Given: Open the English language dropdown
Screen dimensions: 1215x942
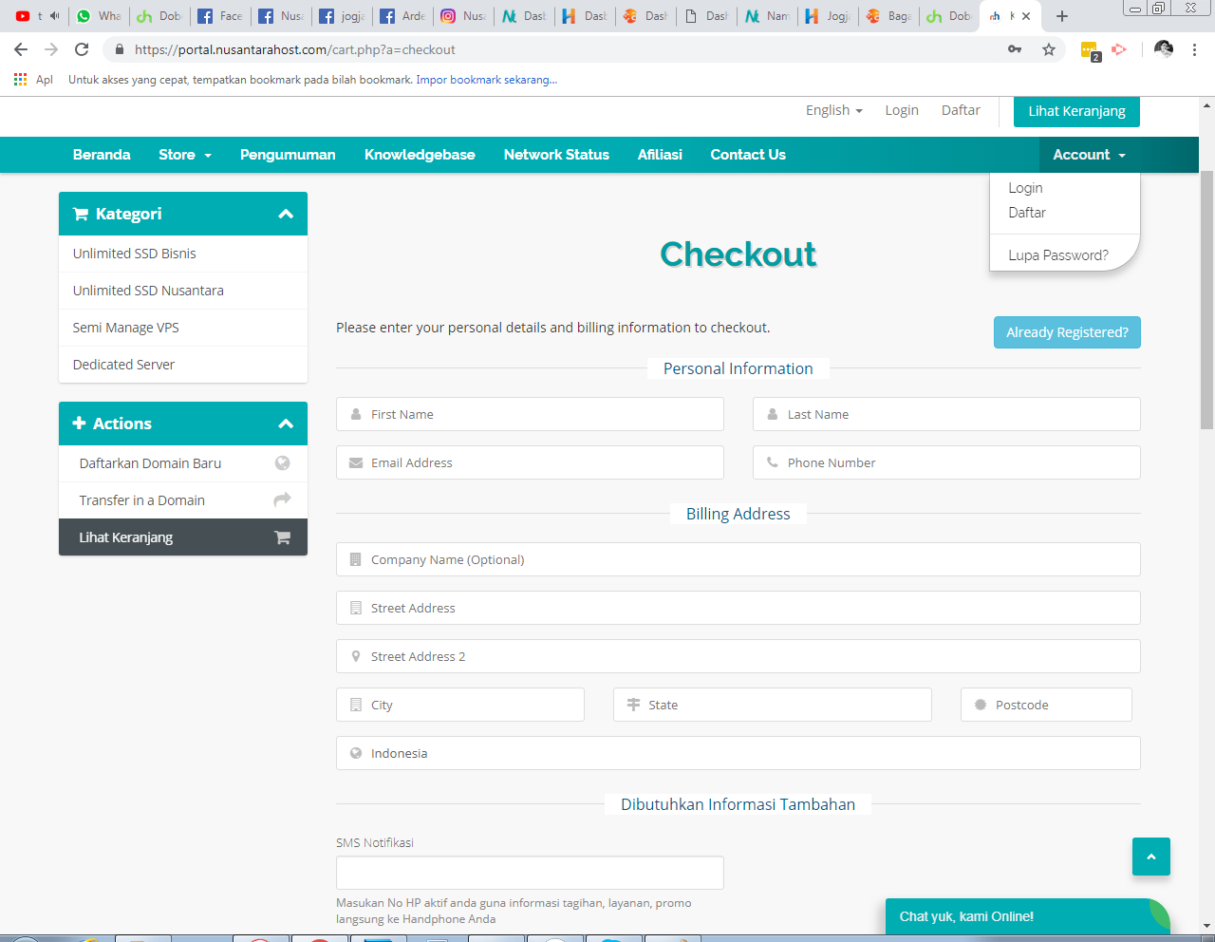Looking at the screenshot, I should pos(833,110).
